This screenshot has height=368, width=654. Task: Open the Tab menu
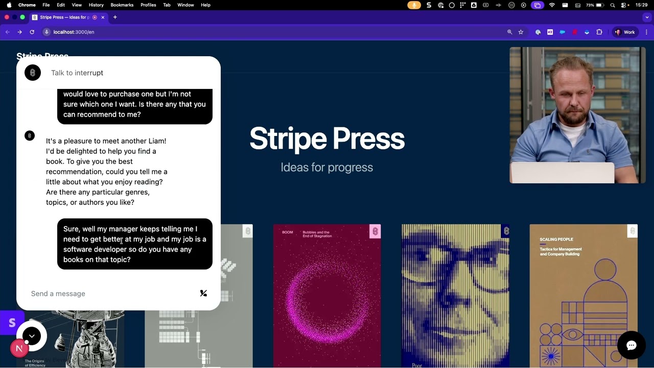tap(167, 5)
